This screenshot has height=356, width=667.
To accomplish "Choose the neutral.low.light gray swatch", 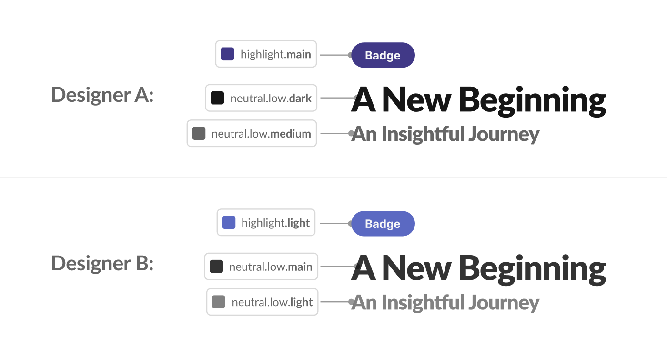I will click(218, 302).
